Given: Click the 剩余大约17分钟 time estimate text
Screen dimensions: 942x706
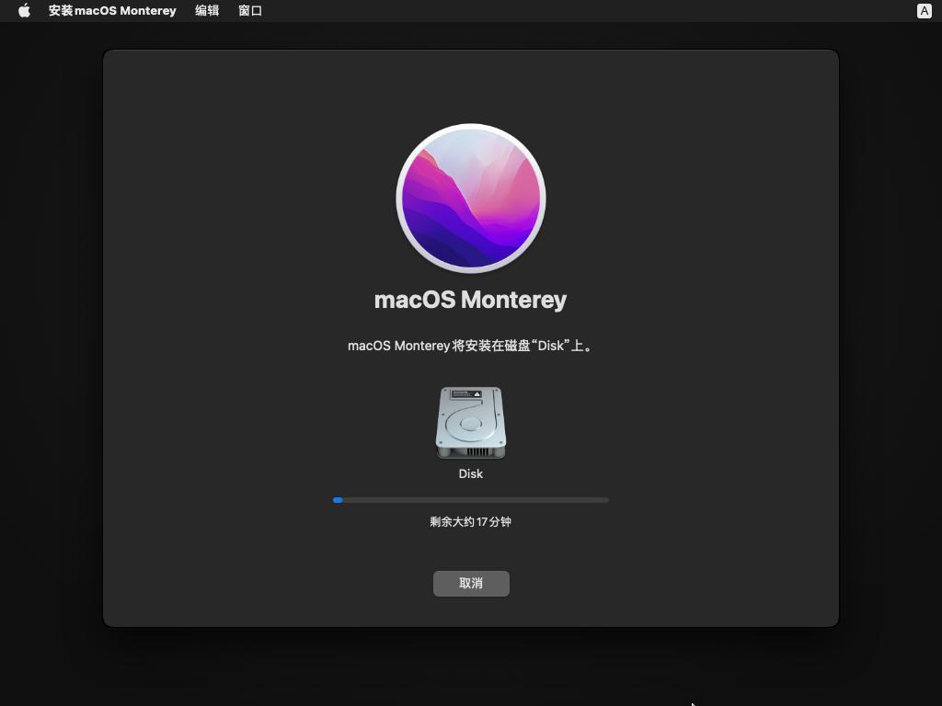Looking at the screenshot, I should coord(471,521).
